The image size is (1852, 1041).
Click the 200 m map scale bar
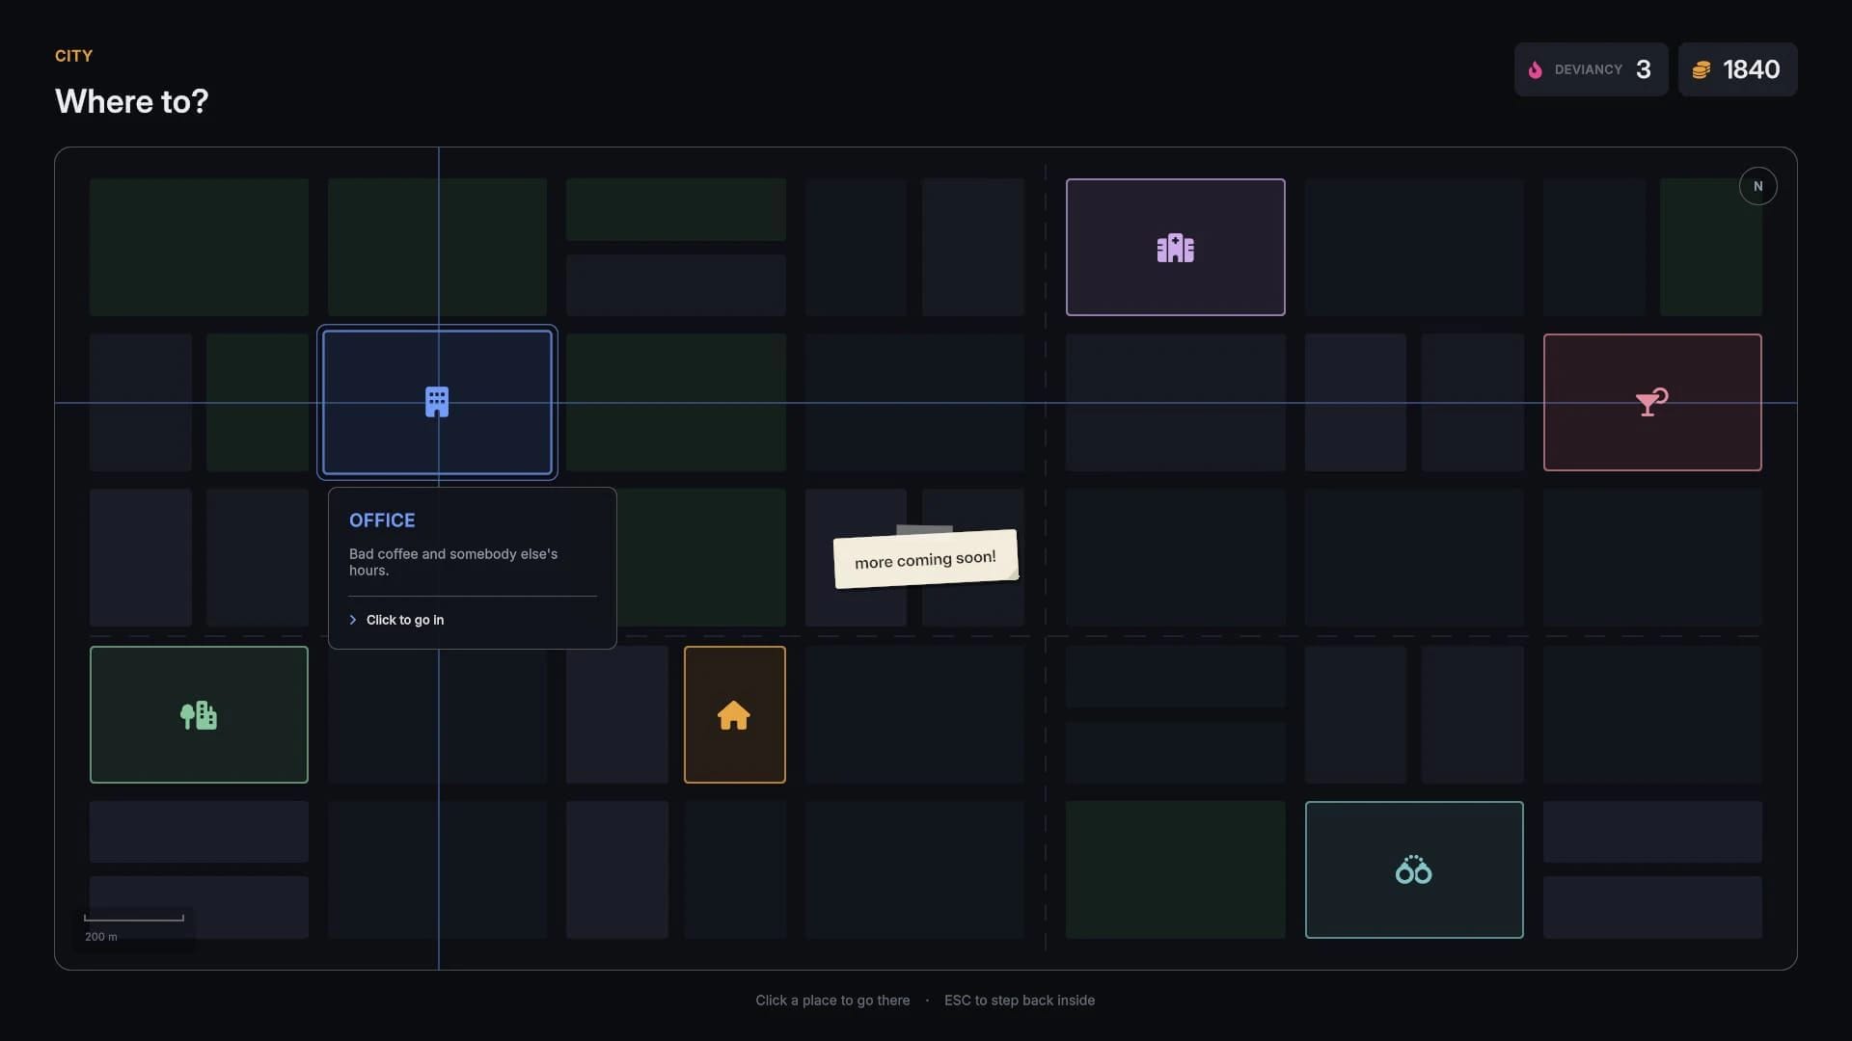134,918
